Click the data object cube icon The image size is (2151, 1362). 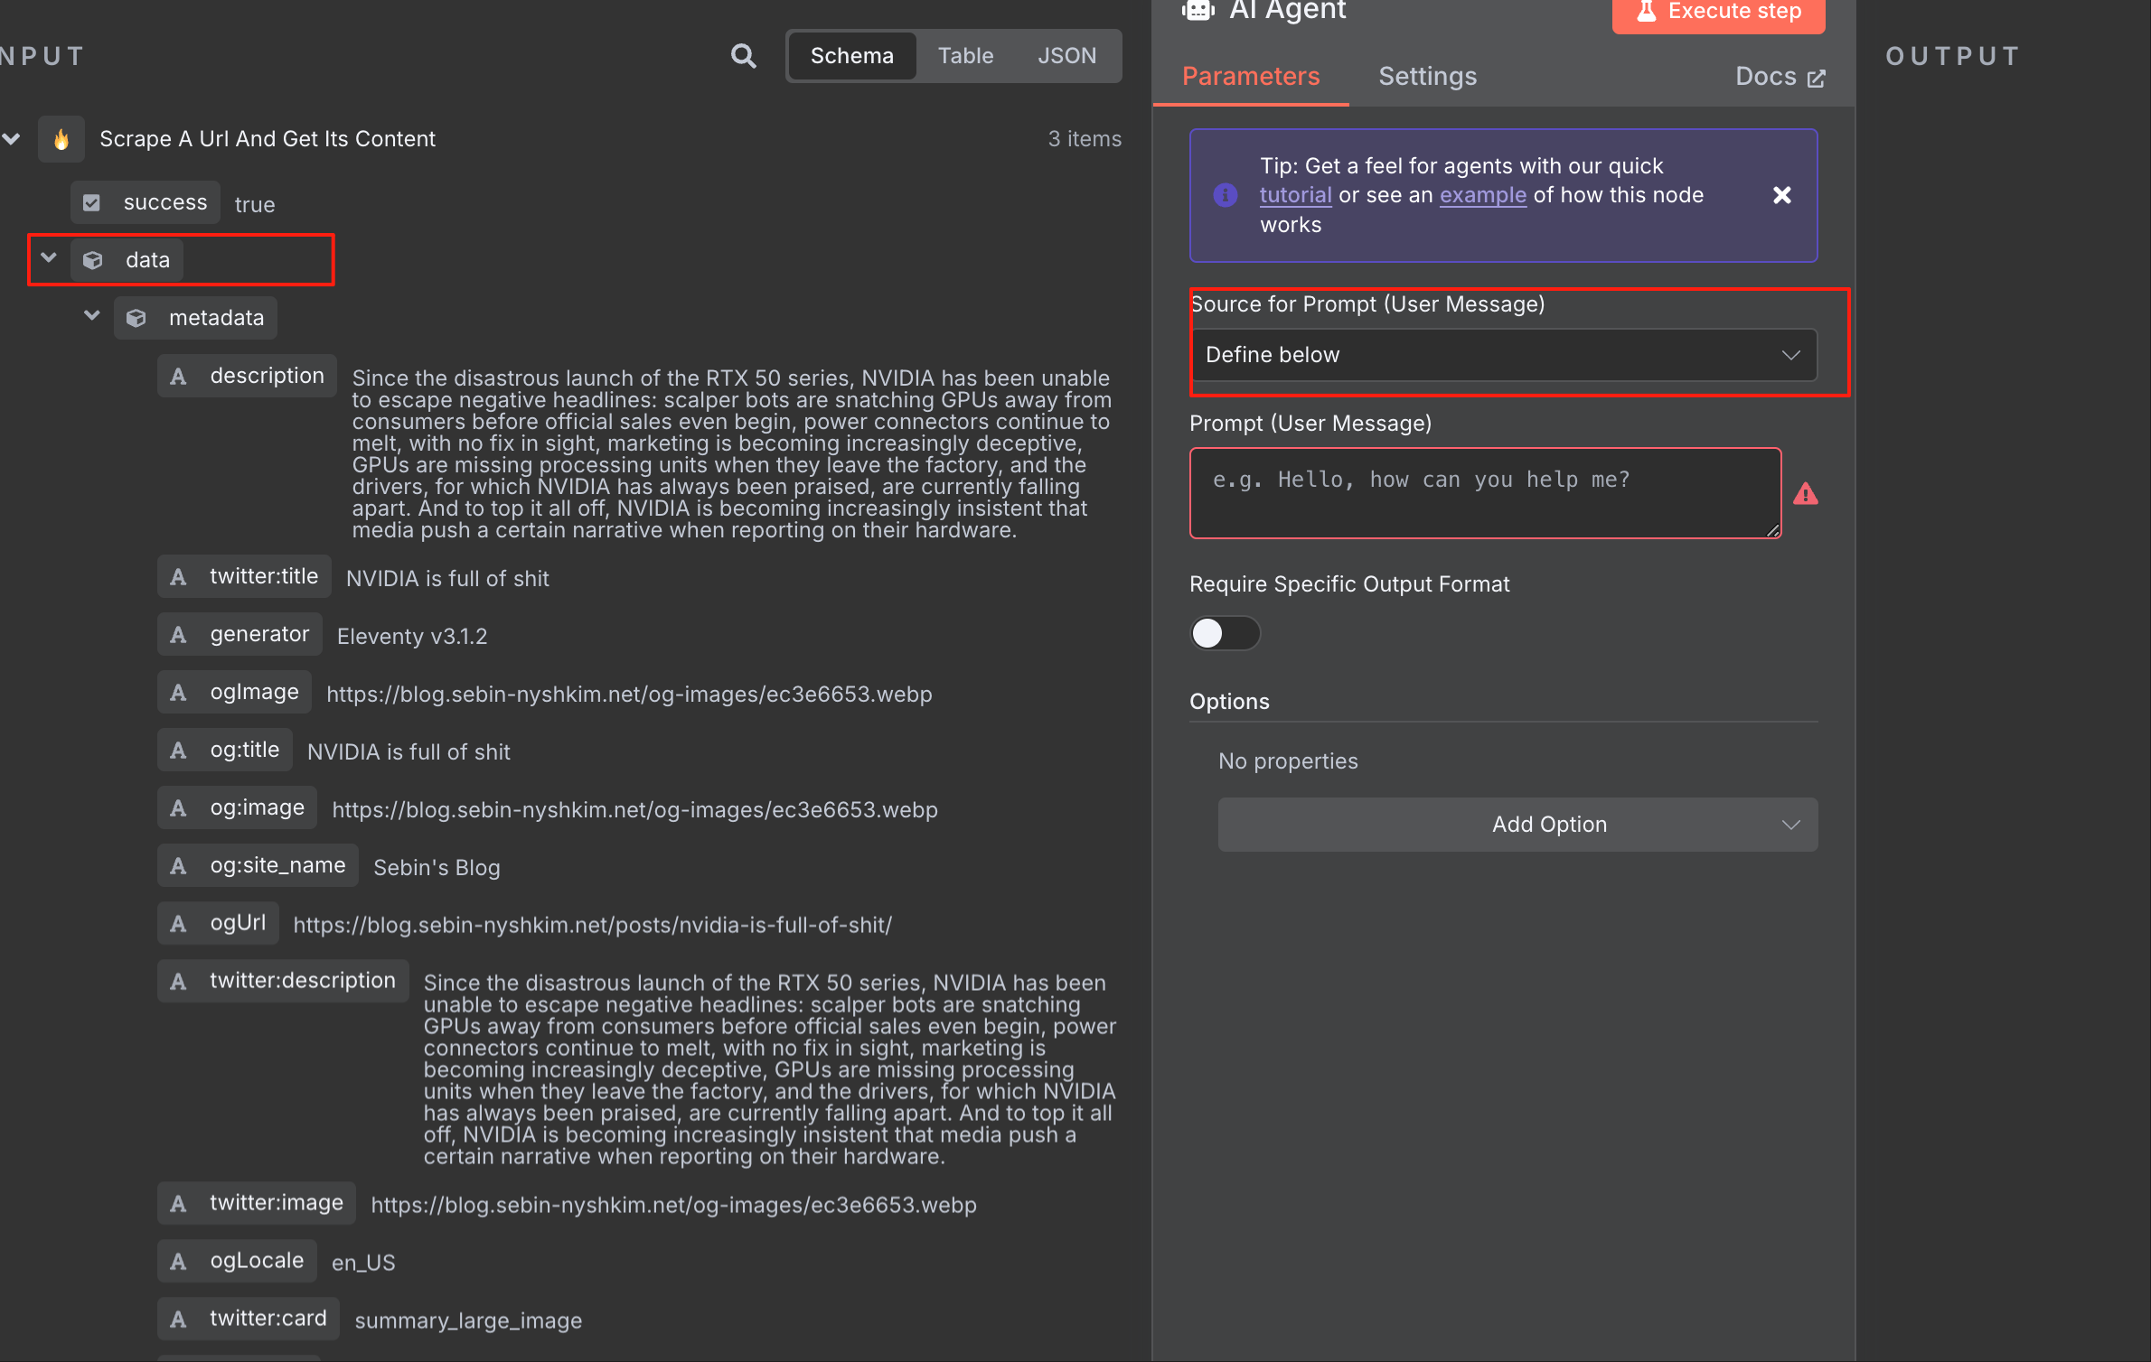(93, 261)
